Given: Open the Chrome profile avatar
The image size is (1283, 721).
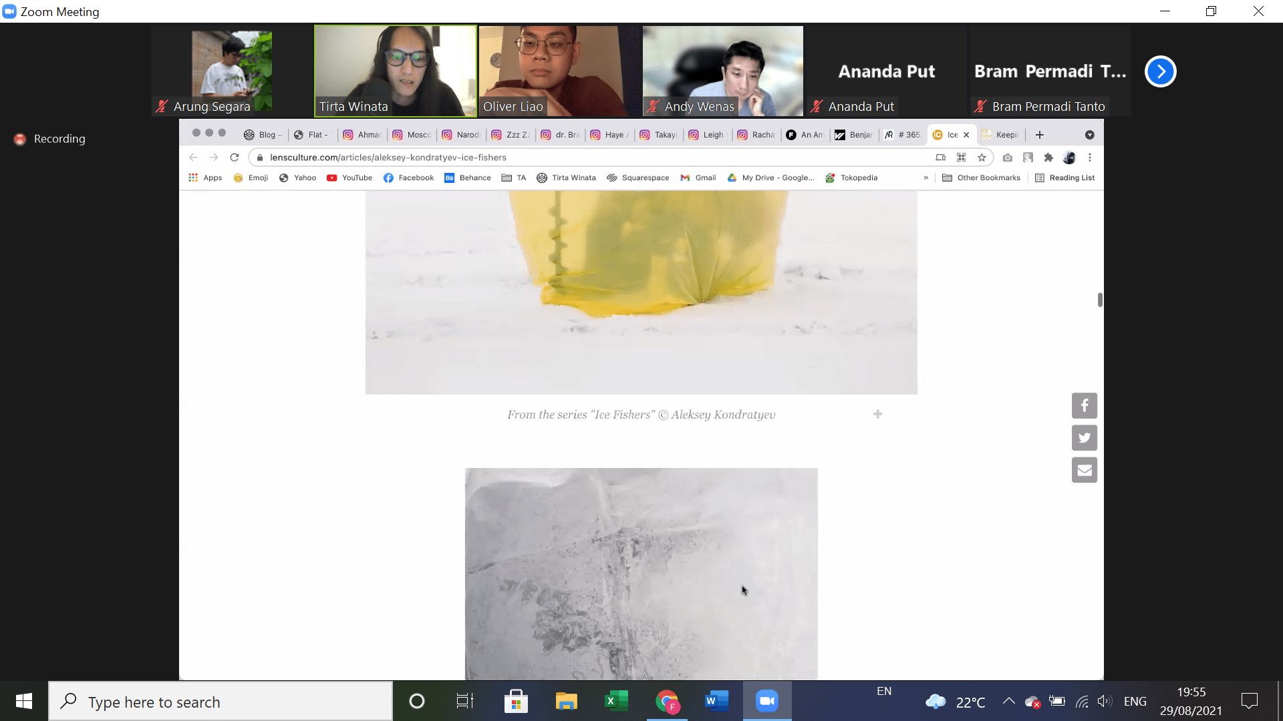Looking at the screenshot, I should pyautogui.click(x=1069, y=158).
